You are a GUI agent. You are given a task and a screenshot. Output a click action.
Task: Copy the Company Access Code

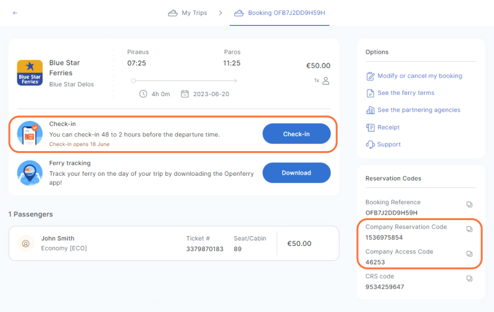(x=469, y=253)
